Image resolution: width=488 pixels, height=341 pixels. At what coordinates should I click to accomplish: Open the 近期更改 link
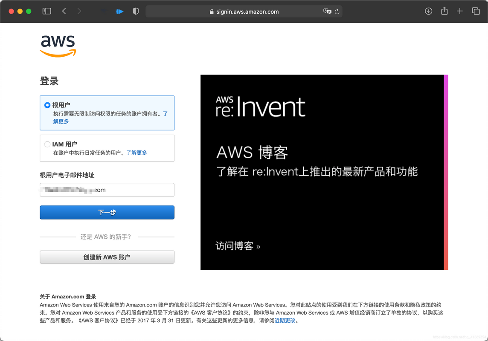[285, 321]
